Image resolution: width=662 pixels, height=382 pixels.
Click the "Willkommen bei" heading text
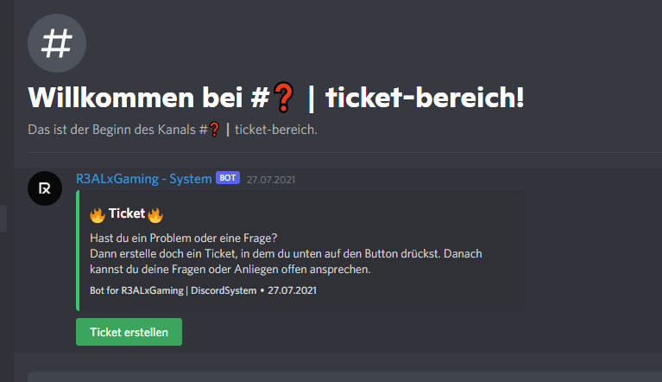click(136, 98)
